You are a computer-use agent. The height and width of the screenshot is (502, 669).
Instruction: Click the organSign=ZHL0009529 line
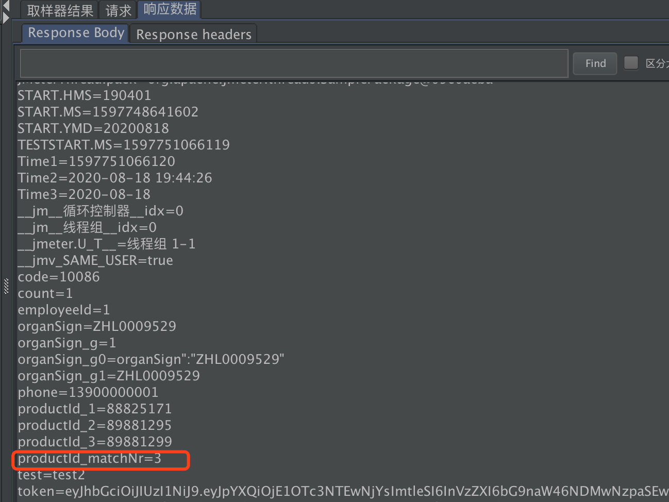click(97, 326)
